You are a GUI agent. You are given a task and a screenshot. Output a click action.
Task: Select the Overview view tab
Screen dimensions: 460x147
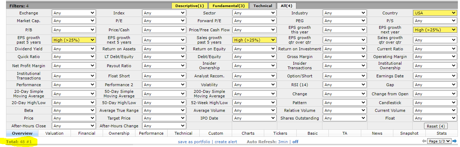coord(22,133)
